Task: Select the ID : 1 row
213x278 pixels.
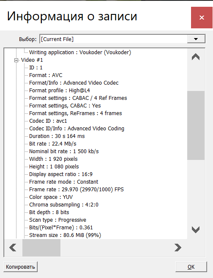Action: (36, 68)
